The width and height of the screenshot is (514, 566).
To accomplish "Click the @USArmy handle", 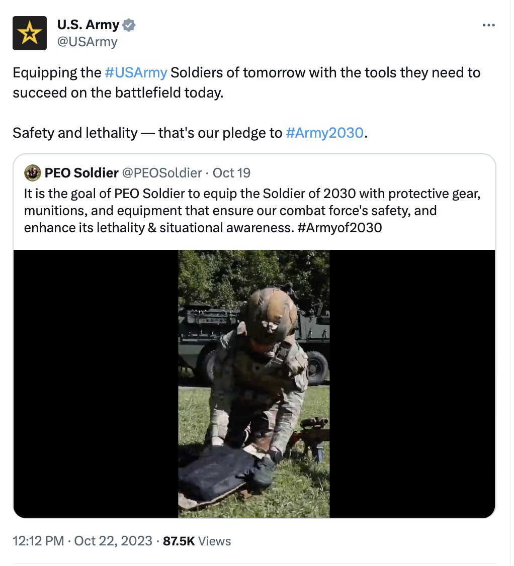I will click(87, 41).
